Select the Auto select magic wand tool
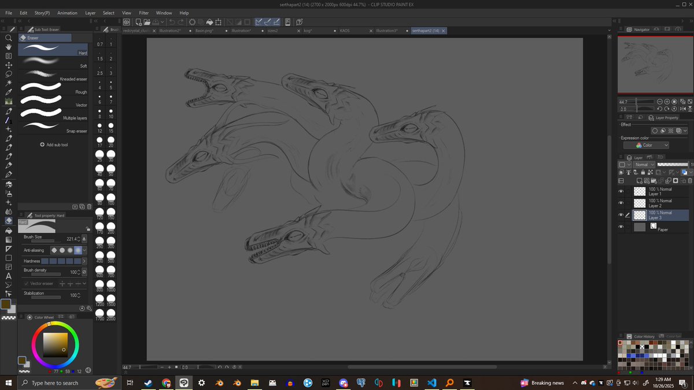This screenshot has width=694, height=390. click(9, 83)
